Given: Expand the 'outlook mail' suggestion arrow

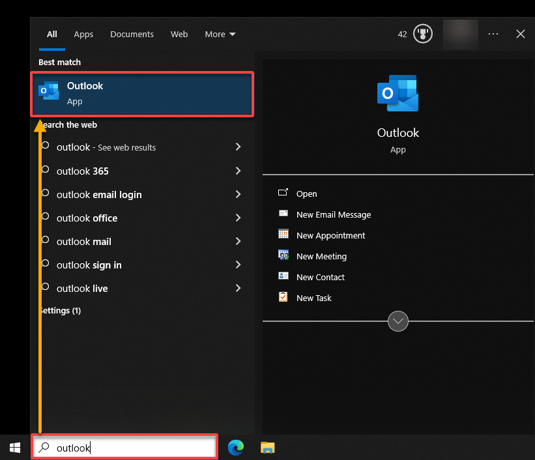Looking at the screenshot, I should pyautogui.click(x=238, y=241).
